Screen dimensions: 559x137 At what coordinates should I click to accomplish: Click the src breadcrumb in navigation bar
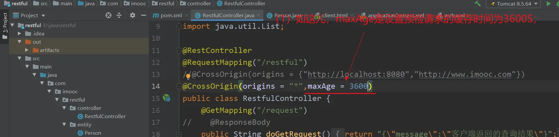point(40,4)
